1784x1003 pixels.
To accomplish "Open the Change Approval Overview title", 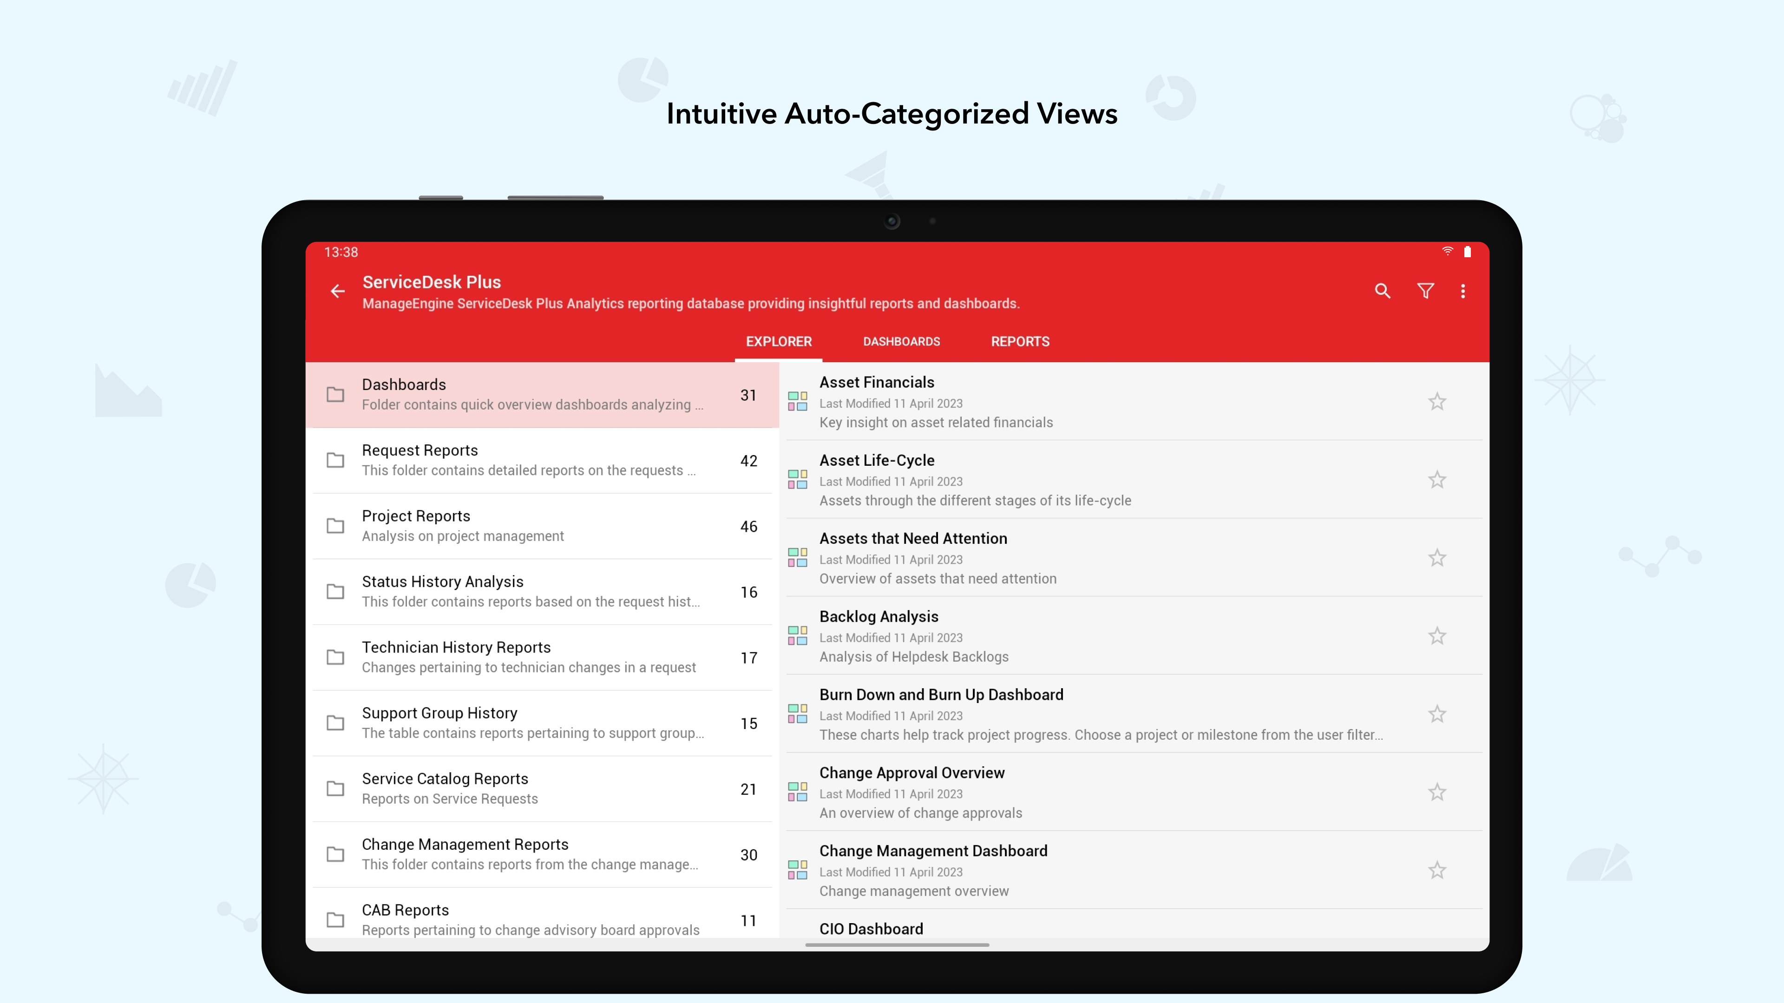I will tap(912, 773).
